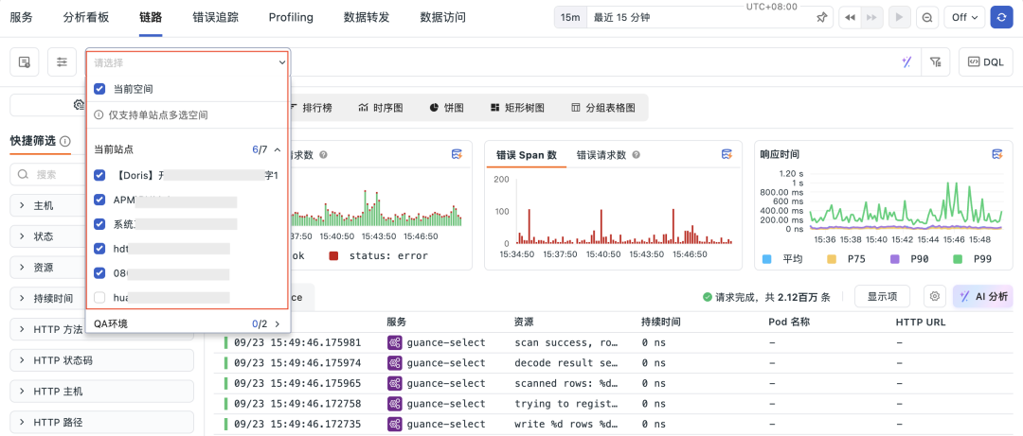
Task: Click the zoom-out time range icon
Action: coord(926,18)
